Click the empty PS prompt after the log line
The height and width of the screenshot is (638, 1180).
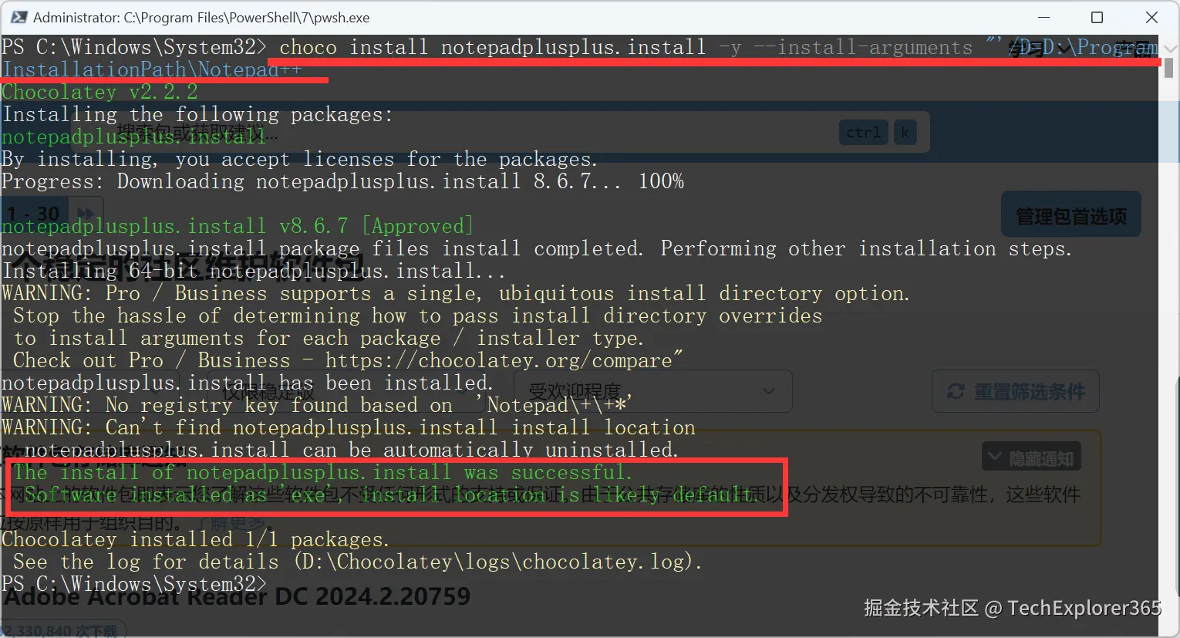point(134,584)
